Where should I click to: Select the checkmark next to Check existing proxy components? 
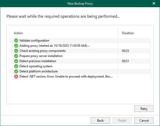click(16, 51)
